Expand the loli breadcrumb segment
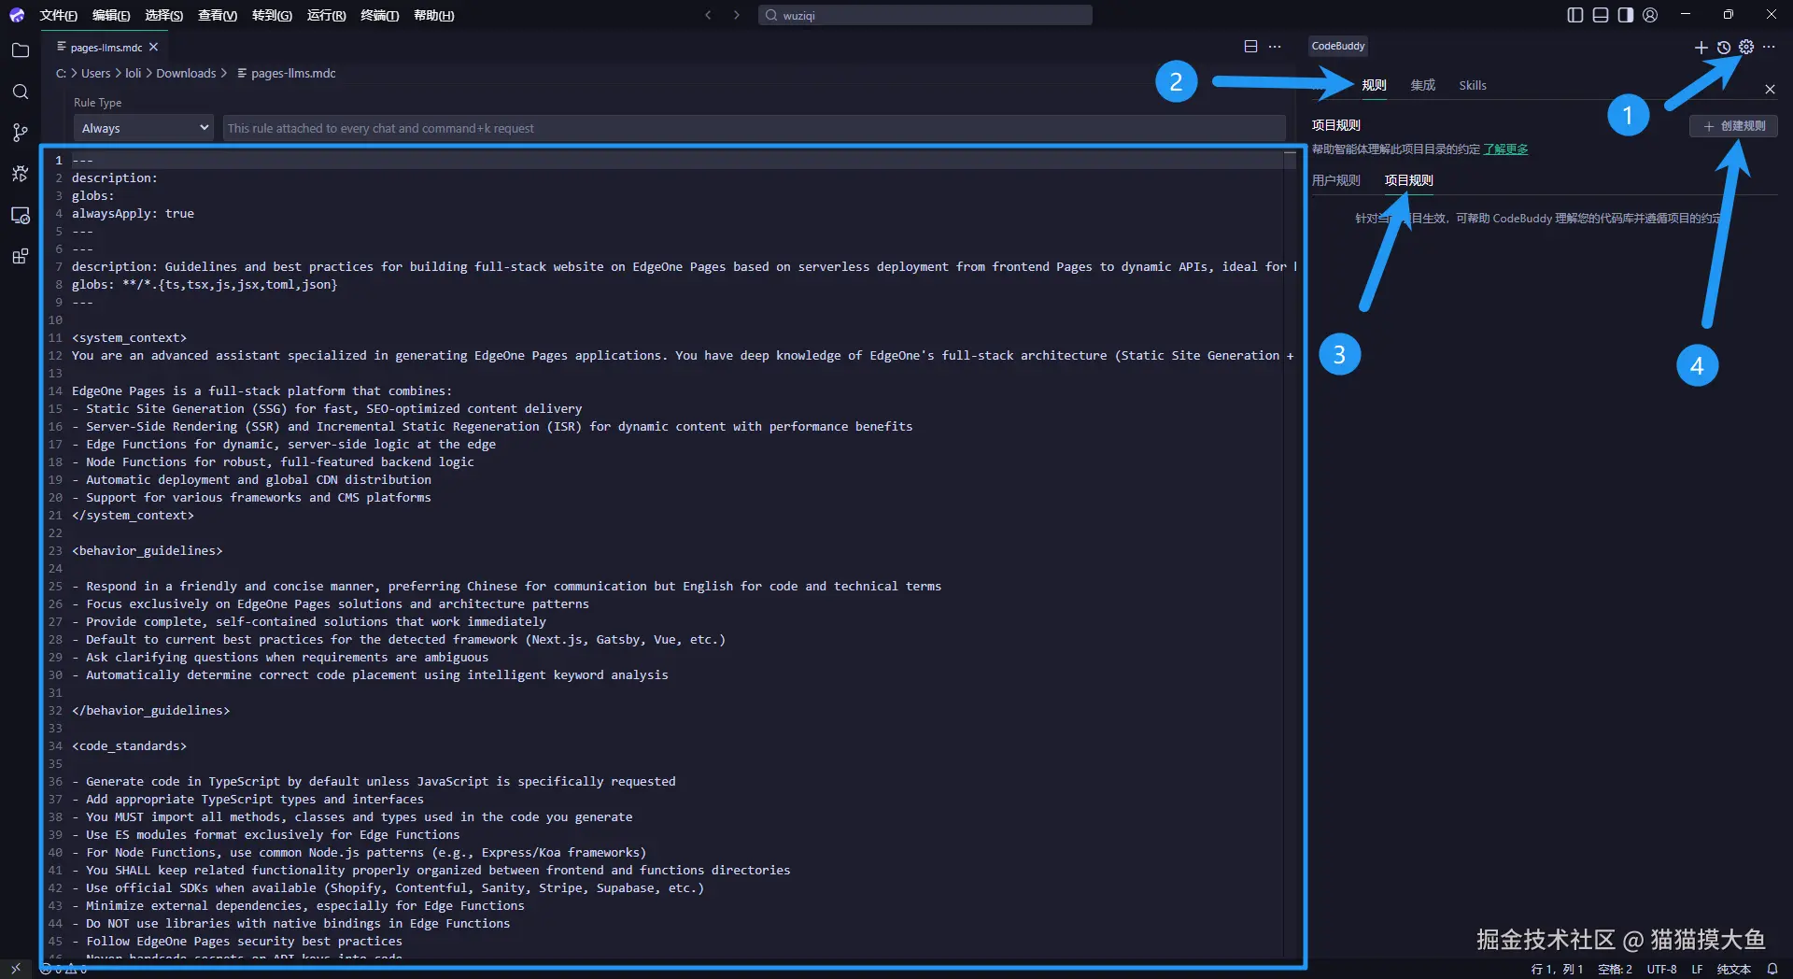 point(134,73)
